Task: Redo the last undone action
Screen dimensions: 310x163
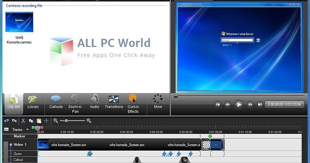Action: coord(14,121)
